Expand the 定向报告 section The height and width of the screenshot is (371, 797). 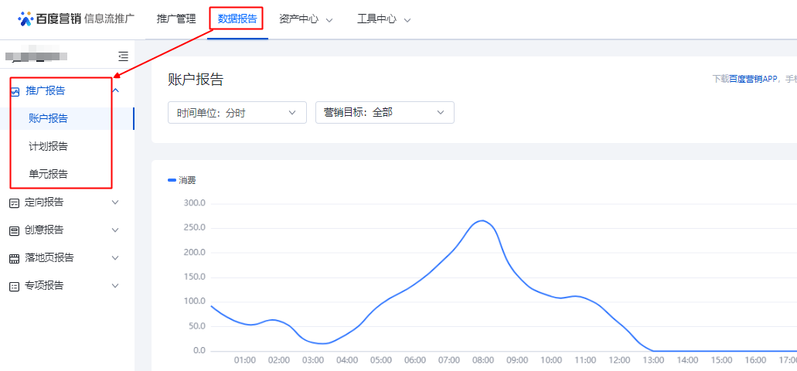(116, 203)
